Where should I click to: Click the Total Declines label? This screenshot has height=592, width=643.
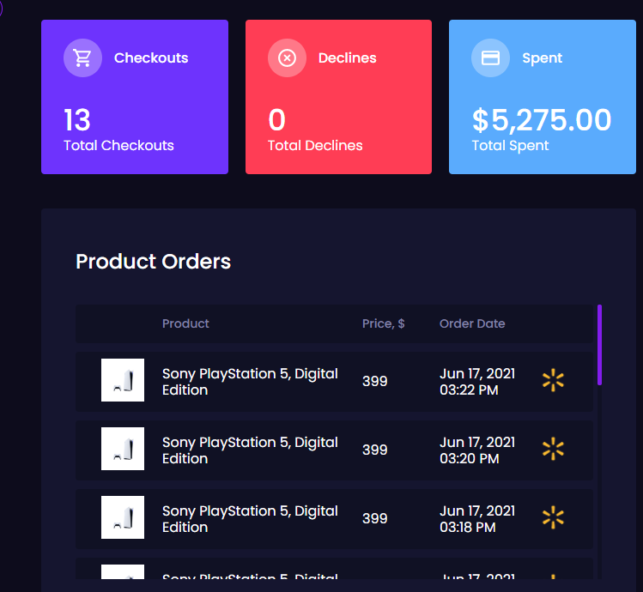coord(315,146)
